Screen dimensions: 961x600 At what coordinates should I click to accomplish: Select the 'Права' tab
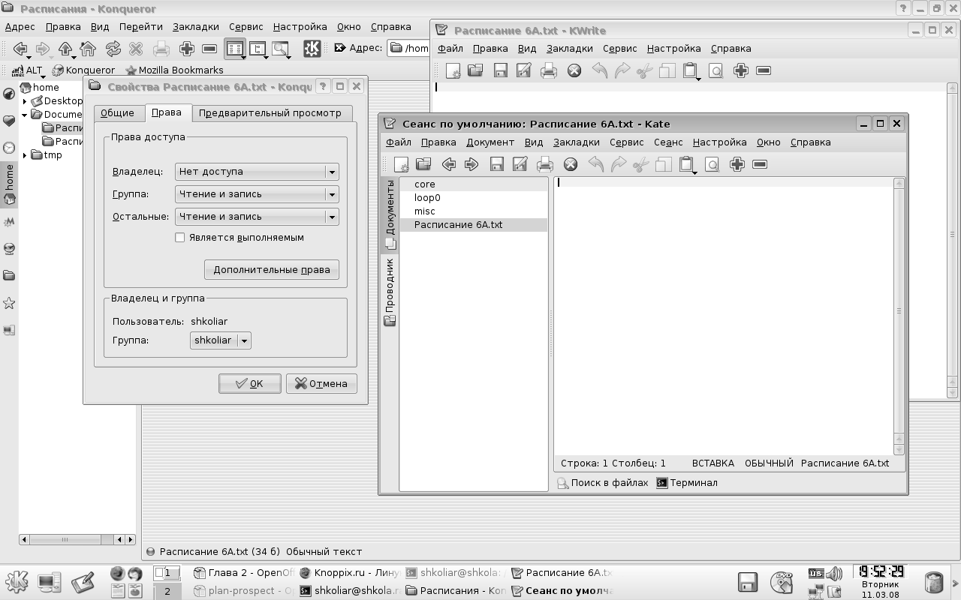pyautogui.click(x=166, y=112)
